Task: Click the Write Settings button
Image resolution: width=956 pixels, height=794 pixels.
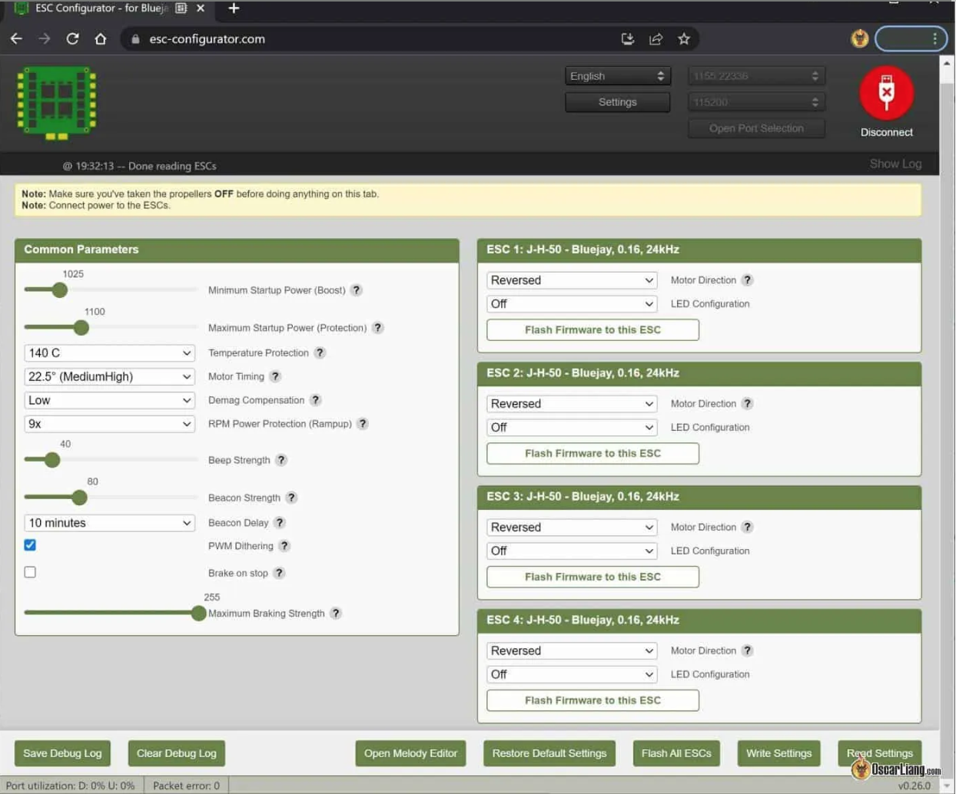Action: pyautogui.click(x=778, y=753)
